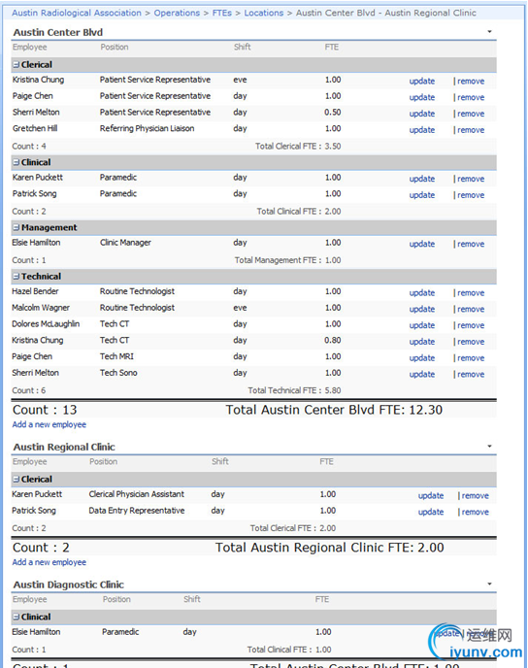
Task: Update Malcolm Wagner Routine Technologist row
Action: (422, 310)
